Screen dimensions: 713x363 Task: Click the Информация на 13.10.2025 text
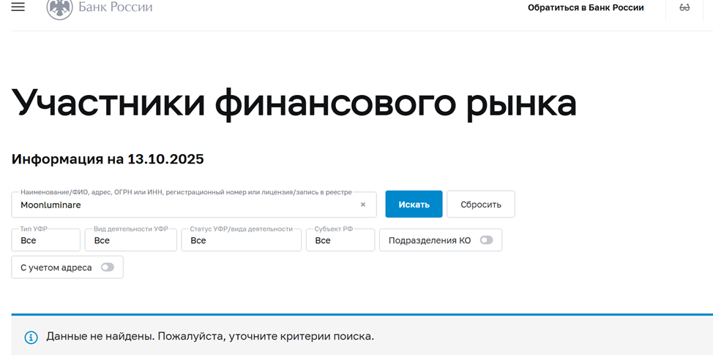tap(108, 159)
